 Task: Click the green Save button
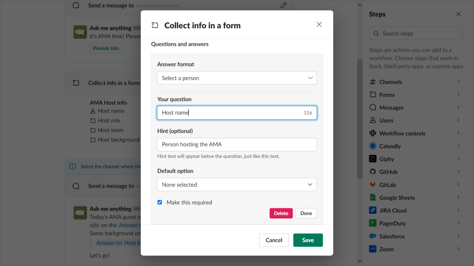point(308,240)
